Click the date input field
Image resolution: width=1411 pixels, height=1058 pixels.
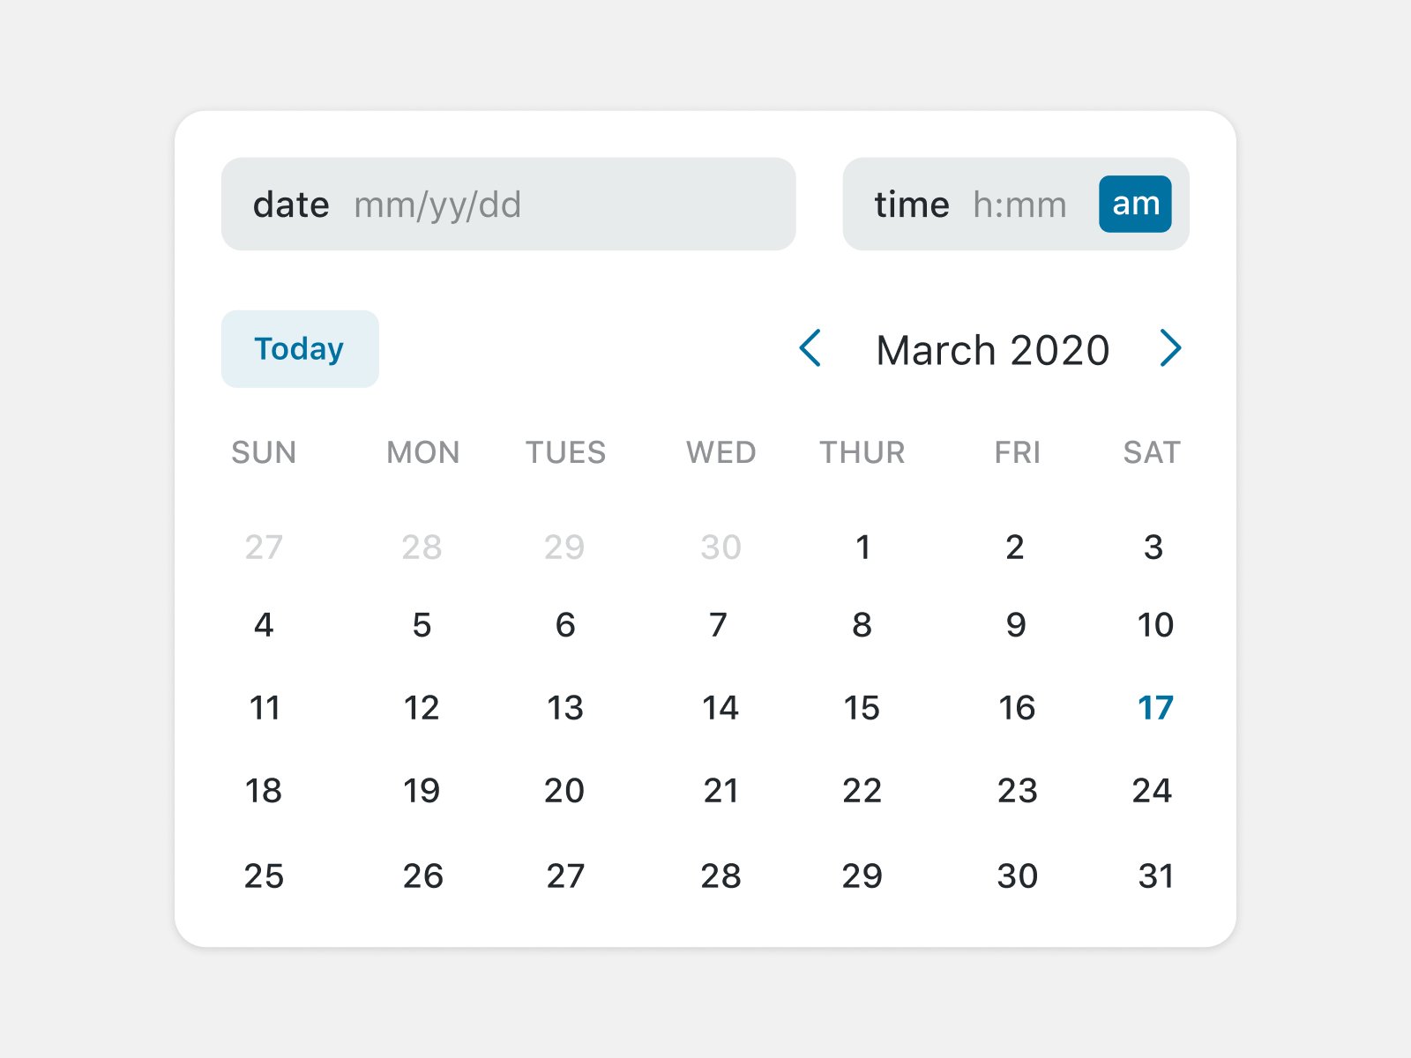coord(509,204)
